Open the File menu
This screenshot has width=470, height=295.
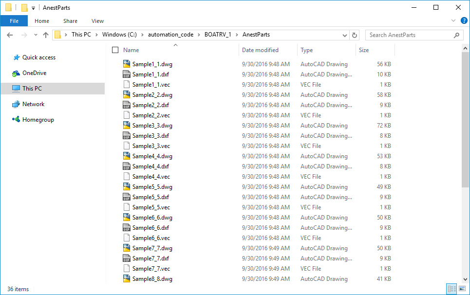point(14,21)
